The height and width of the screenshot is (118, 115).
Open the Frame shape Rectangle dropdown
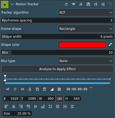click(x=86, y=29)
